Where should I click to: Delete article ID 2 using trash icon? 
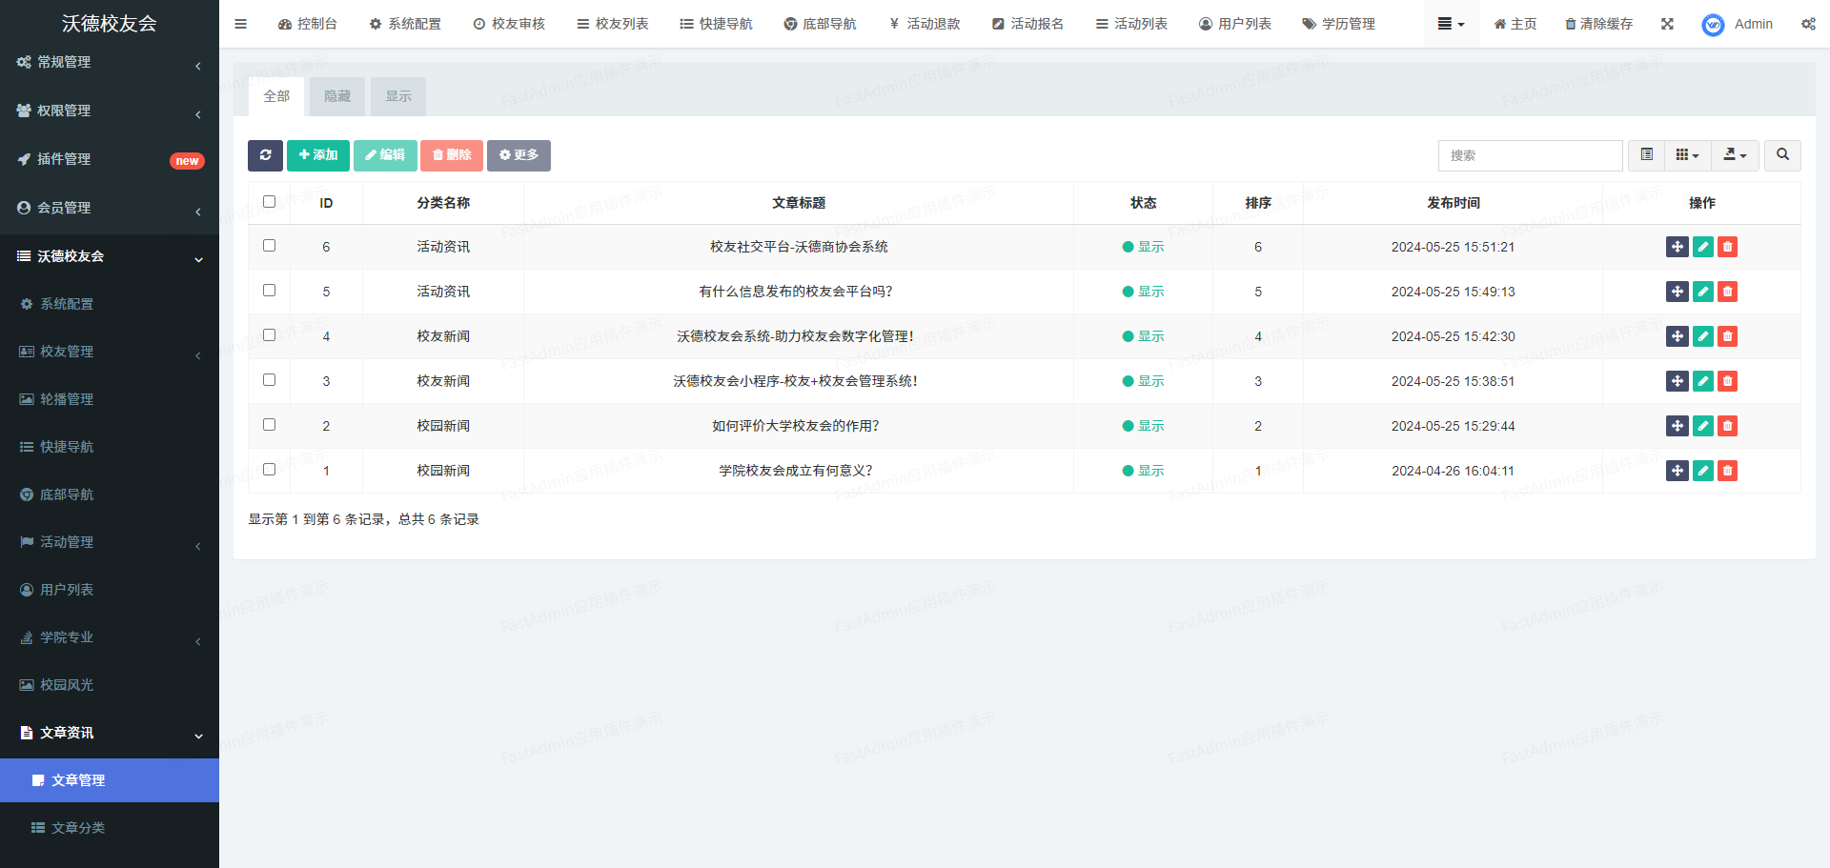pyautogui.click(x=1727, y=426)
